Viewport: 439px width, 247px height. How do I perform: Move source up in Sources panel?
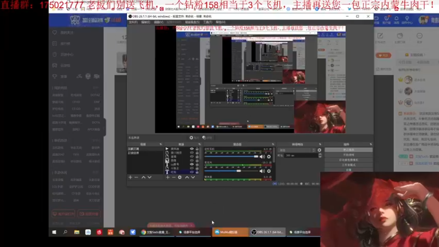[187, 177]
